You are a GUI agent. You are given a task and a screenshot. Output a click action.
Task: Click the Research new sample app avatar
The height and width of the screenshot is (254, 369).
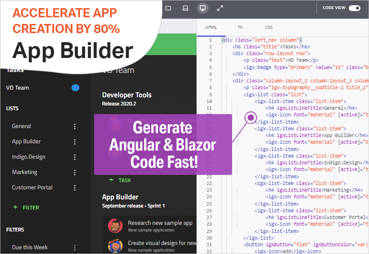pyautogui.click(x=115, y=226)
